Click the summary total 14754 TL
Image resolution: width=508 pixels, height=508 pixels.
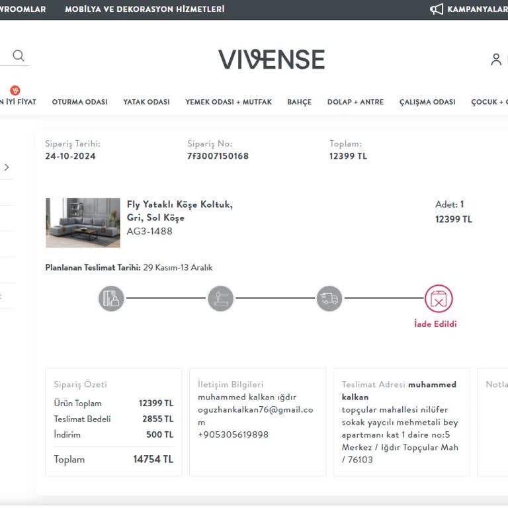click(153, 459)
